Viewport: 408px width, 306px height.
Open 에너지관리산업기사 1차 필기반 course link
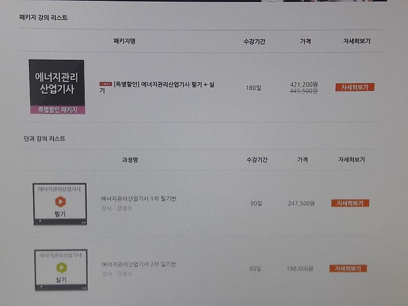coord(138,198)
